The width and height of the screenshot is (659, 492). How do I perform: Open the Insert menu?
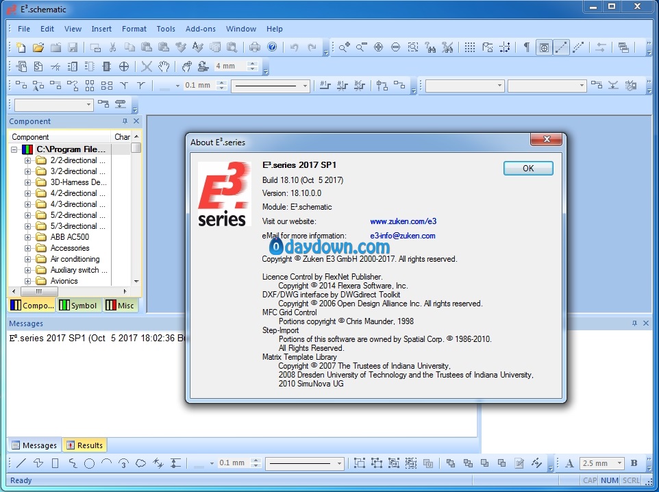point(101,29)
